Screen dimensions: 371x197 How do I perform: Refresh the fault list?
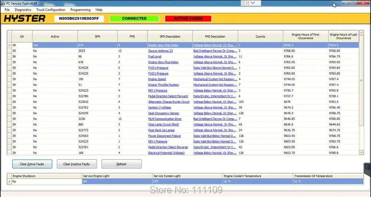(x=122, y=164)
